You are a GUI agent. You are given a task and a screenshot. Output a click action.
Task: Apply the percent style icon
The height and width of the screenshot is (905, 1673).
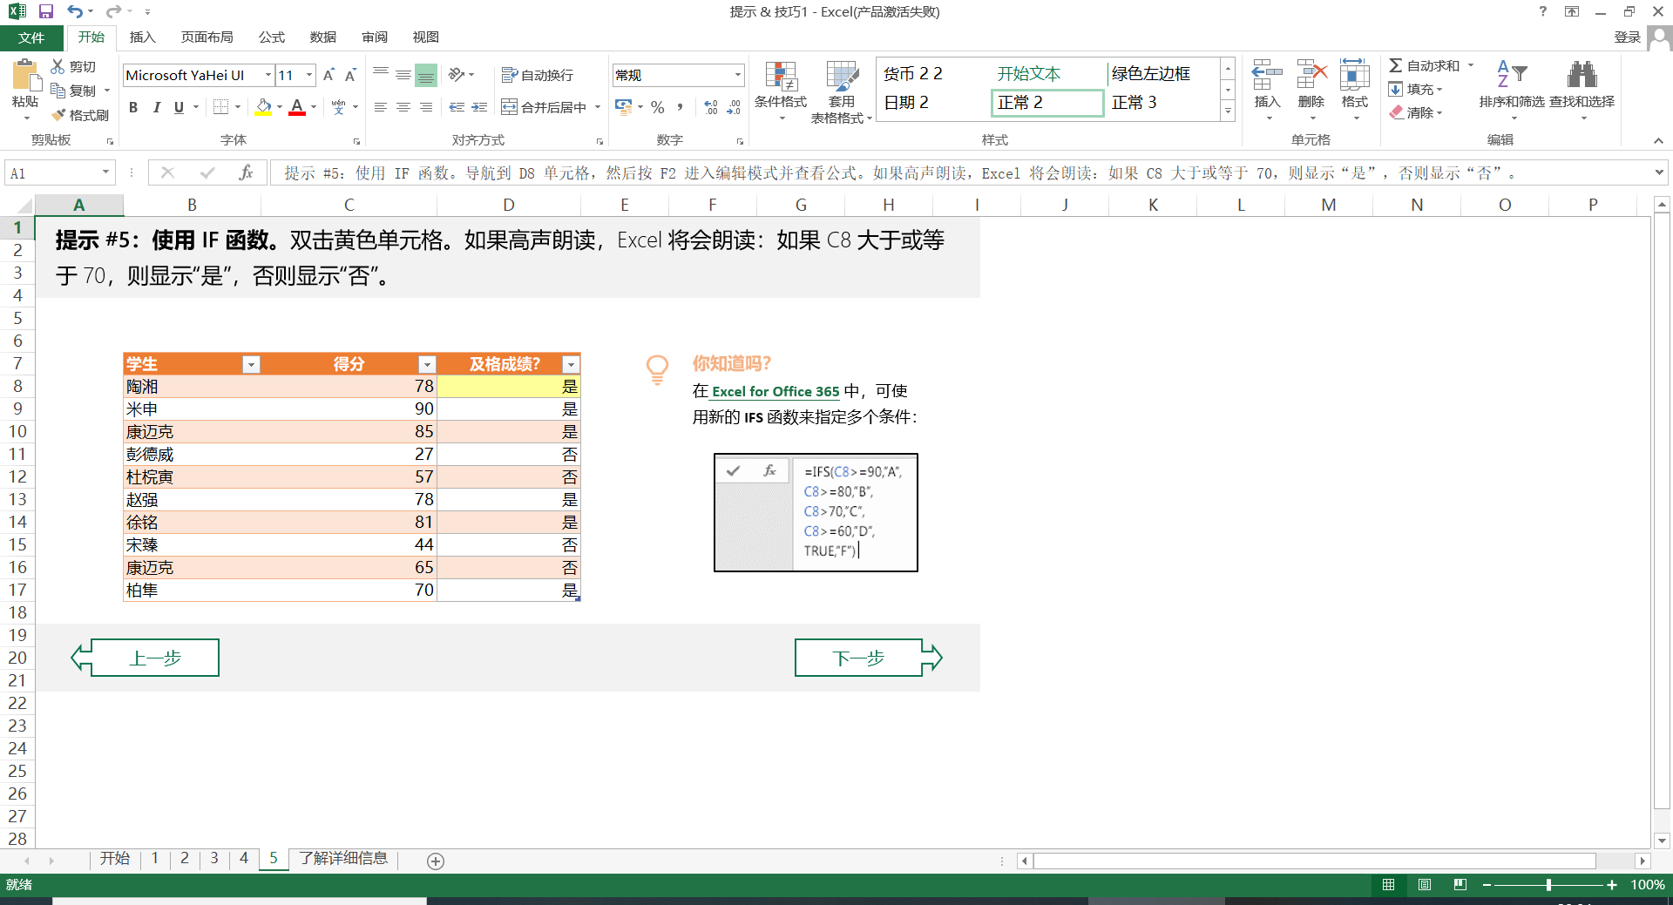[657, 107]
